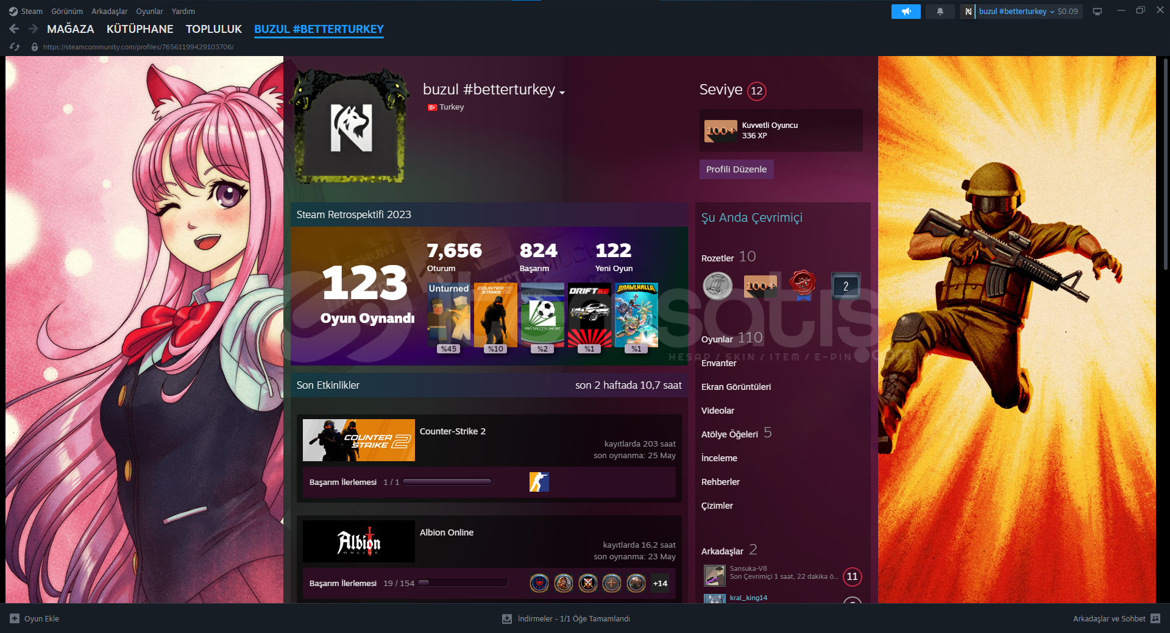Image resolution: width=1170 pixels, height=633 pixels.
Task: Open the red wax seal badge
Action: point(803,286)
